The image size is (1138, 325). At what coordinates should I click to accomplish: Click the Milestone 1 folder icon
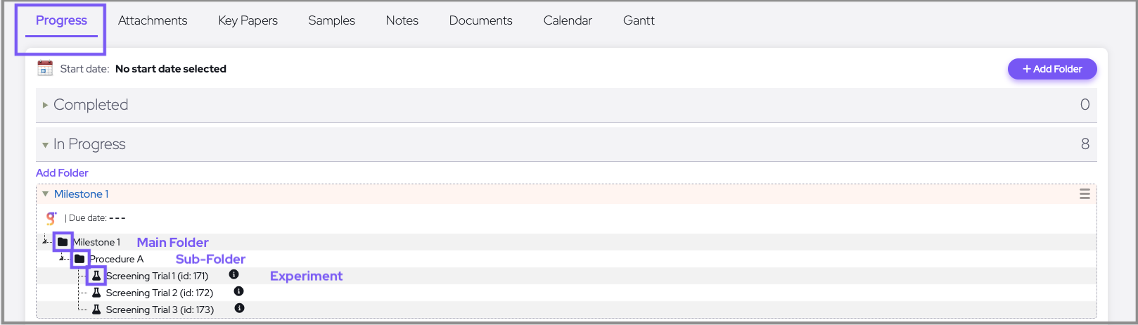point(63,242)
